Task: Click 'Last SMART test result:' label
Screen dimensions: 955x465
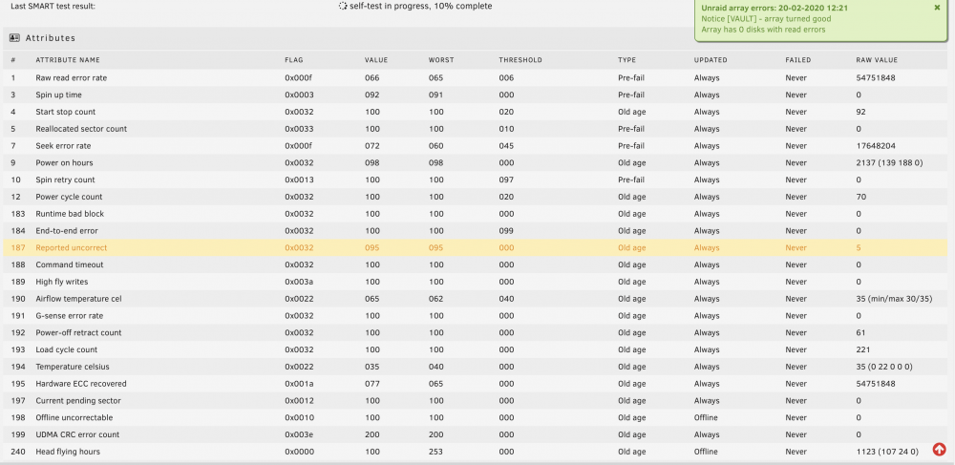Action: (53, 6)
